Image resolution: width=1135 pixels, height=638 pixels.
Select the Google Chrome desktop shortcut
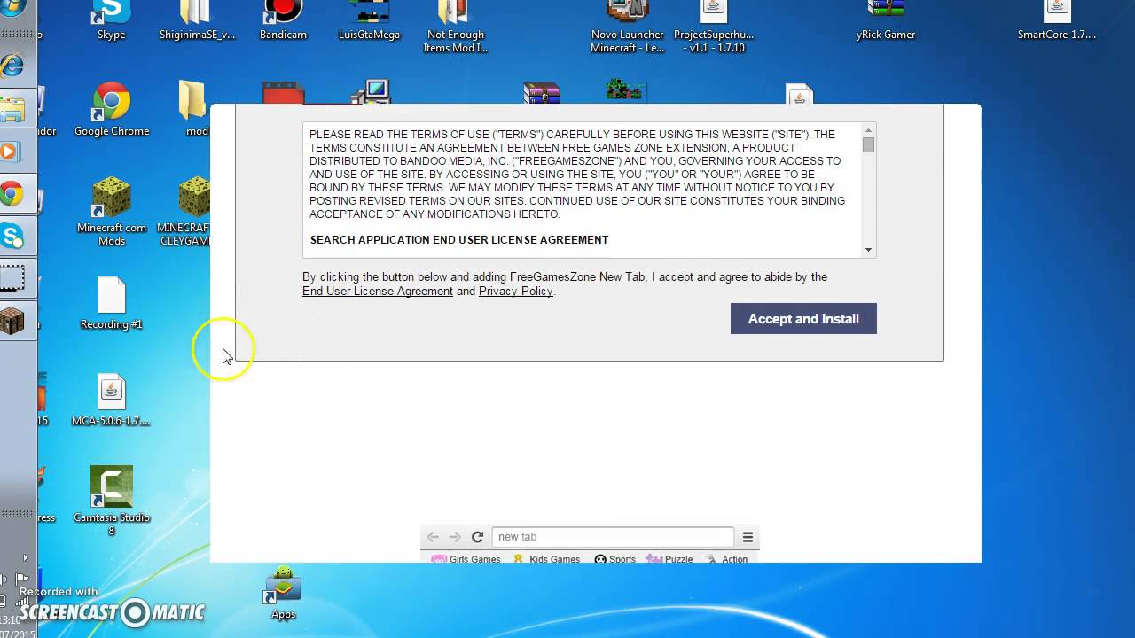pos(112,110)
